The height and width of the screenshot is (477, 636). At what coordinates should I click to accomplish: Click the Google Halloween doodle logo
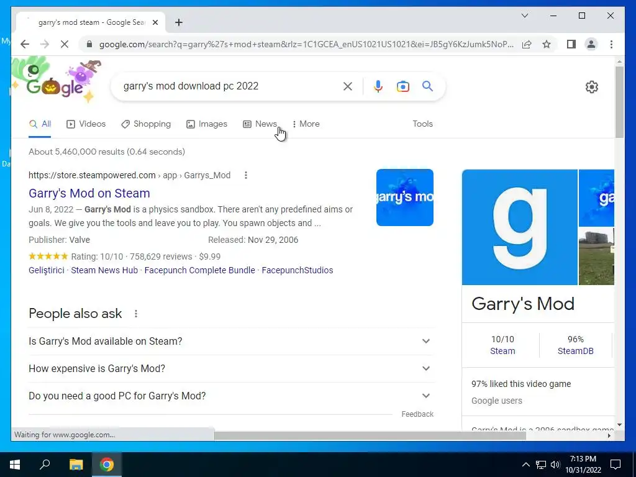click(x=56, y=80)
